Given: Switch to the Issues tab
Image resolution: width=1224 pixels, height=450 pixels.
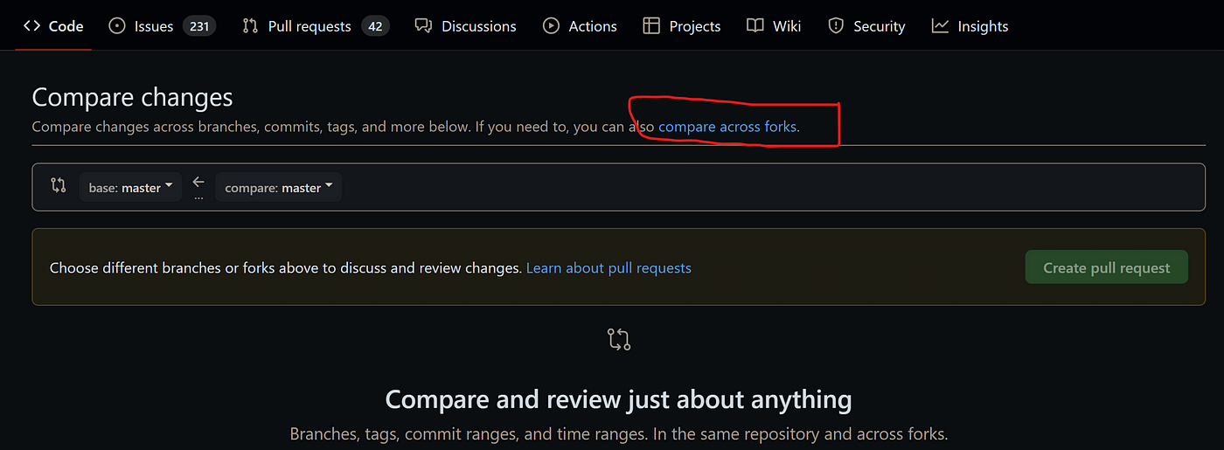Looking at the screenshot, I should tap(153, 26).
